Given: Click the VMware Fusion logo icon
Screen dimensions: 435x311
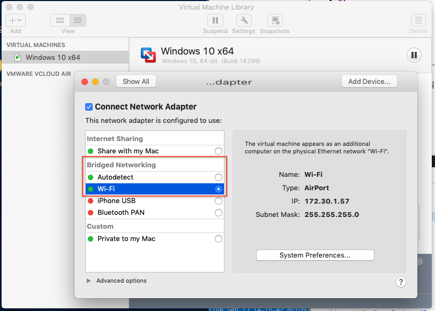Looking at the screenshot, I should point(148,55).
